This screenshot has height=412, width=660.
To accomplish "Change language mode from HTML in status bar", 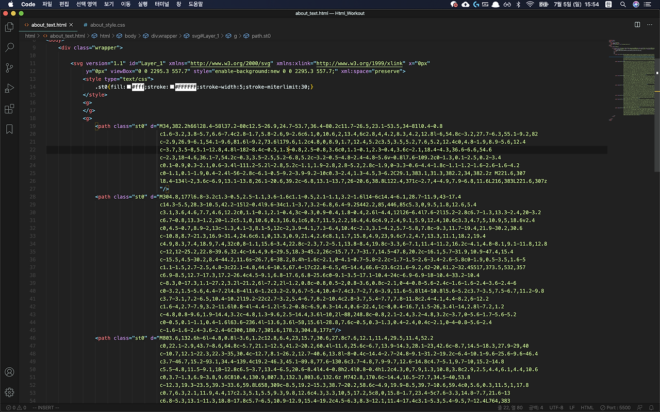I will [x=587, y=408].
